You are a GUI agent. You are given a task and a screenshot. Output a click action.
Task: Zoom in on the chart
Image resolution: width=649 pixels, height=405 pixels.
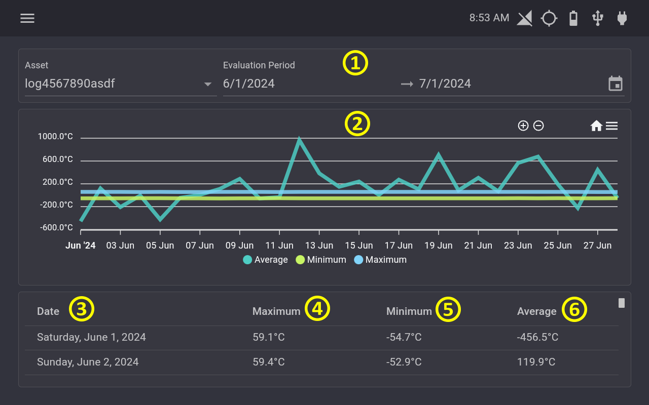click(x=523, y=126)
